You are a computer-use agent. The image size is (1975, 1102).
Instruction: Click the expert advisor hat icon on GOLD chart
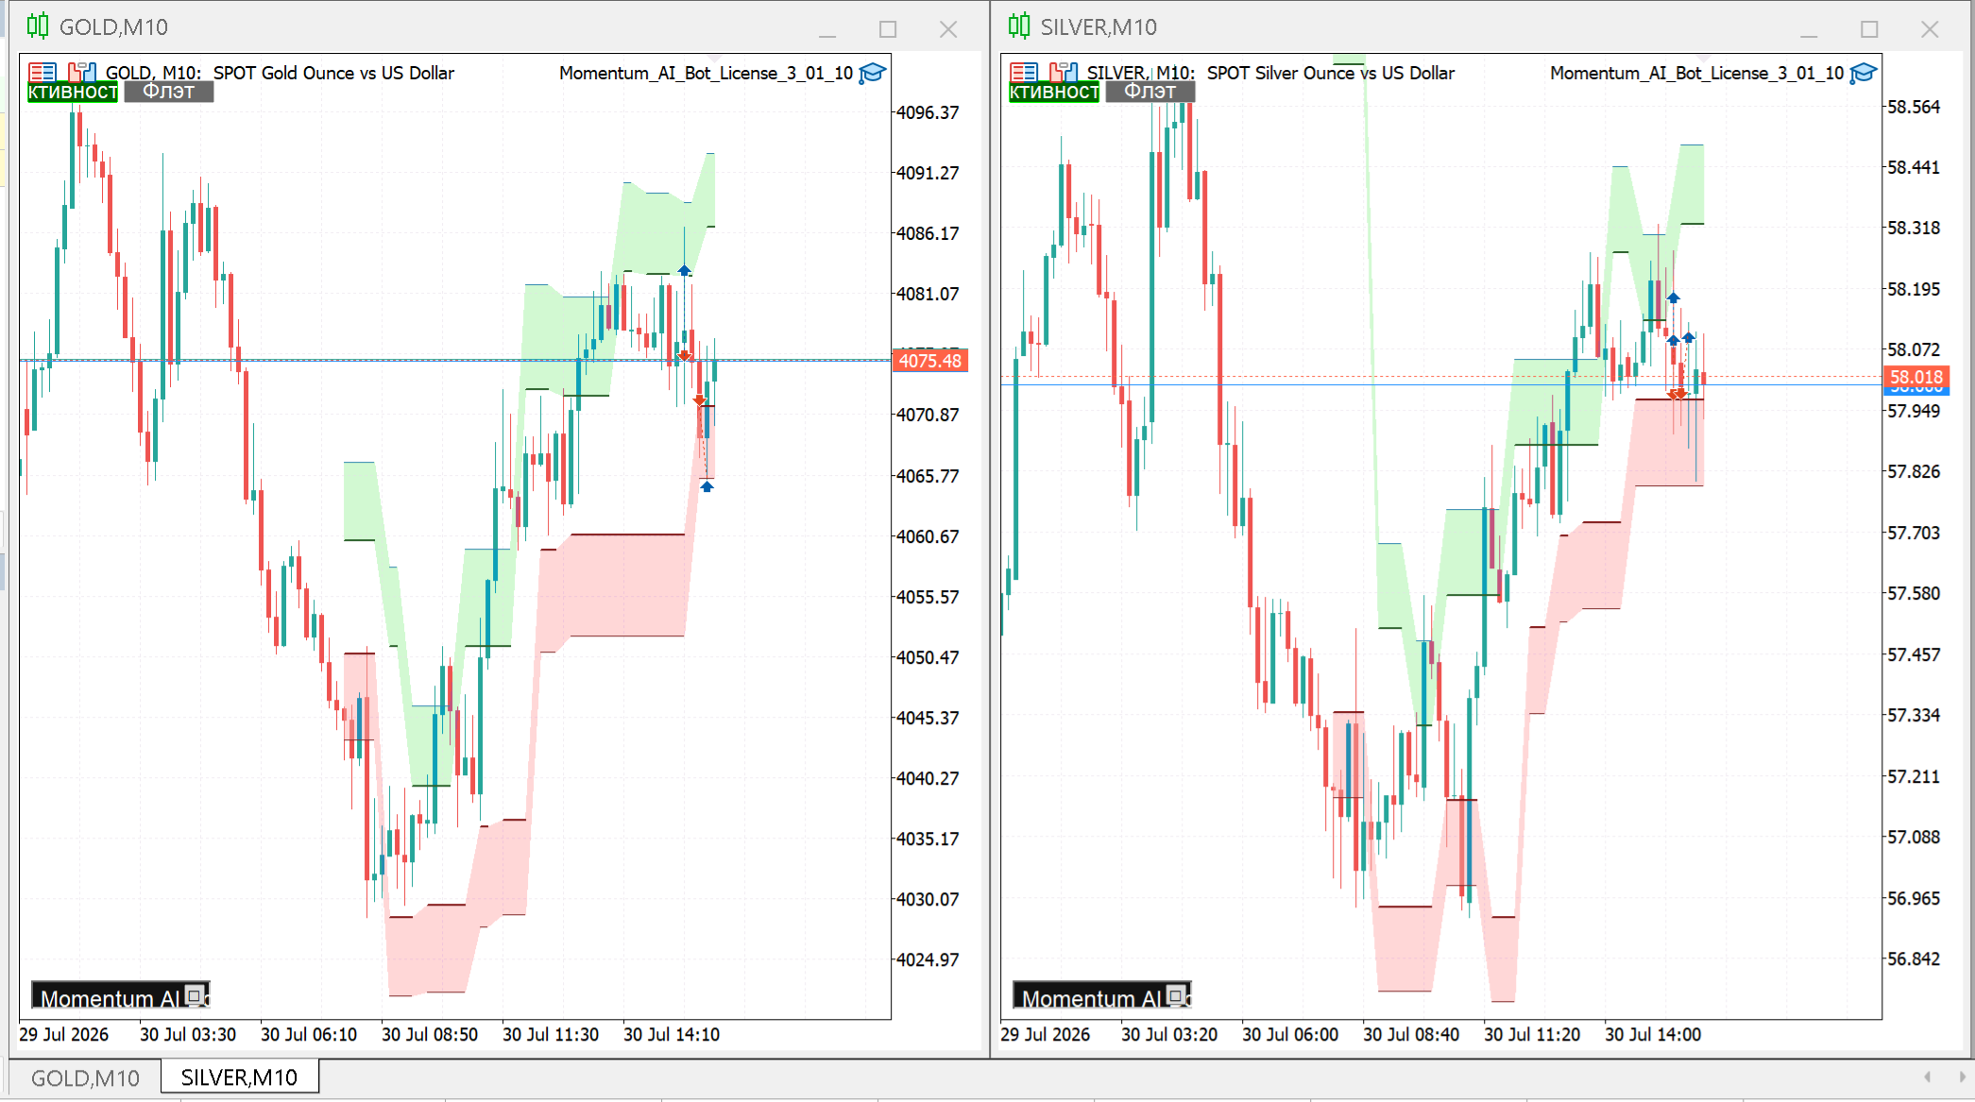tap(873, 74)
